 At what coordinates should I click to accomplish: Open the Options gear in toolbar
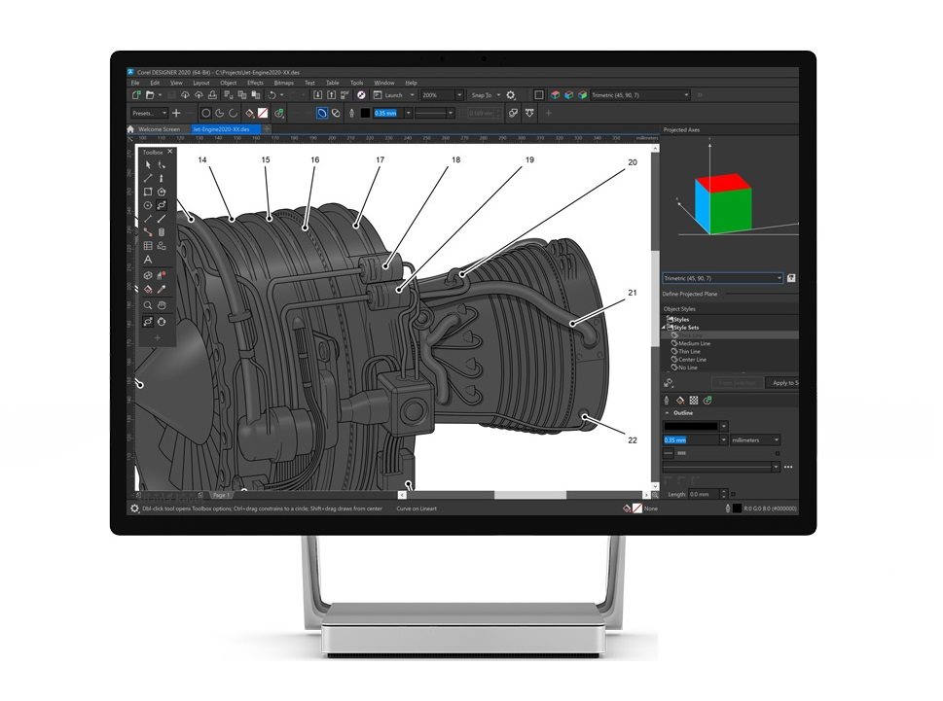[511, 95]
